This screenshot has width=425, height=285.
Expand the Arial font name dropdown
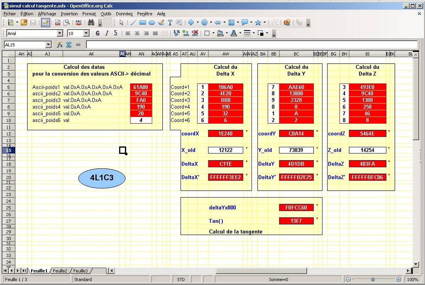[x=60, y=33]
